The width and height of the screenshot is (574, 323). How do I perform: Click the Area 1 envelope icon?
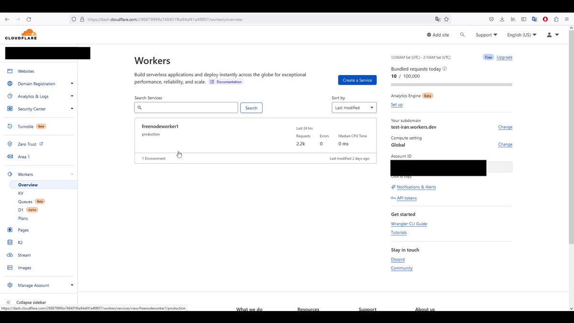[x=10, y=156]
